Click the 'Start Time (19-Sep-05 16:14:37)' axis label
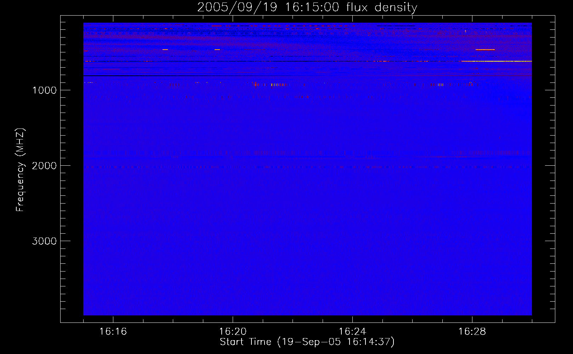 click(307, 342)
